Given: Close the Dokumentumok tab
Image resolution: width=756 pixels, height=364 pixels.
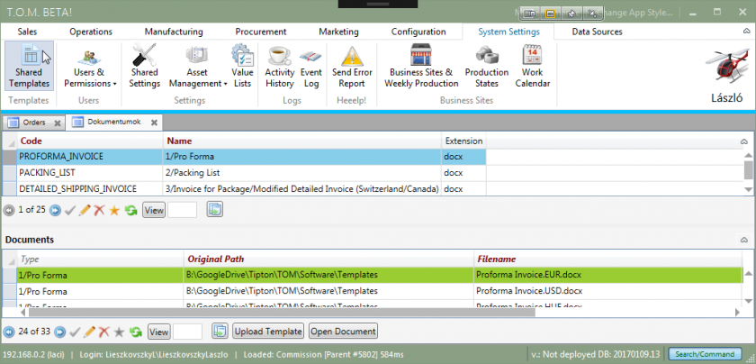Looking at the screenshot, I should tap(154, 123).
